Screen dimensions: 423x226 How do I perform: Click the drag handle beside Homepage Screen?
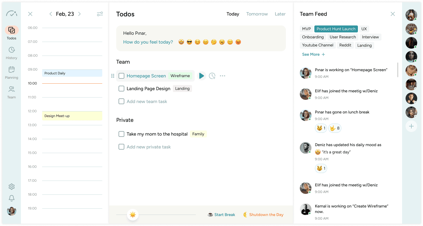click(113, 76)
